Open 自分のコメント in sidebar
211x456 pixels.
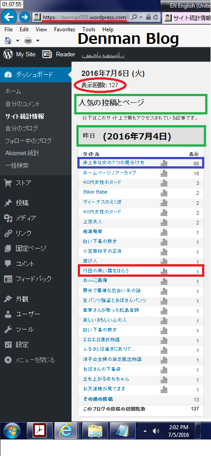tap(22, 104)
